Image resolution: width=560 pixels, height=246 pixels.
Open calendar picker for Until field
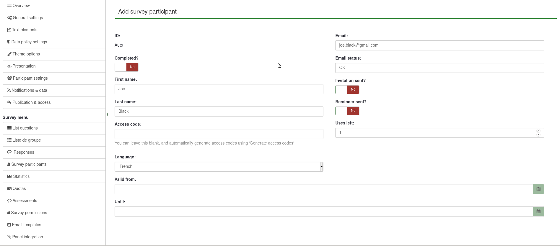tap(538, 211)
